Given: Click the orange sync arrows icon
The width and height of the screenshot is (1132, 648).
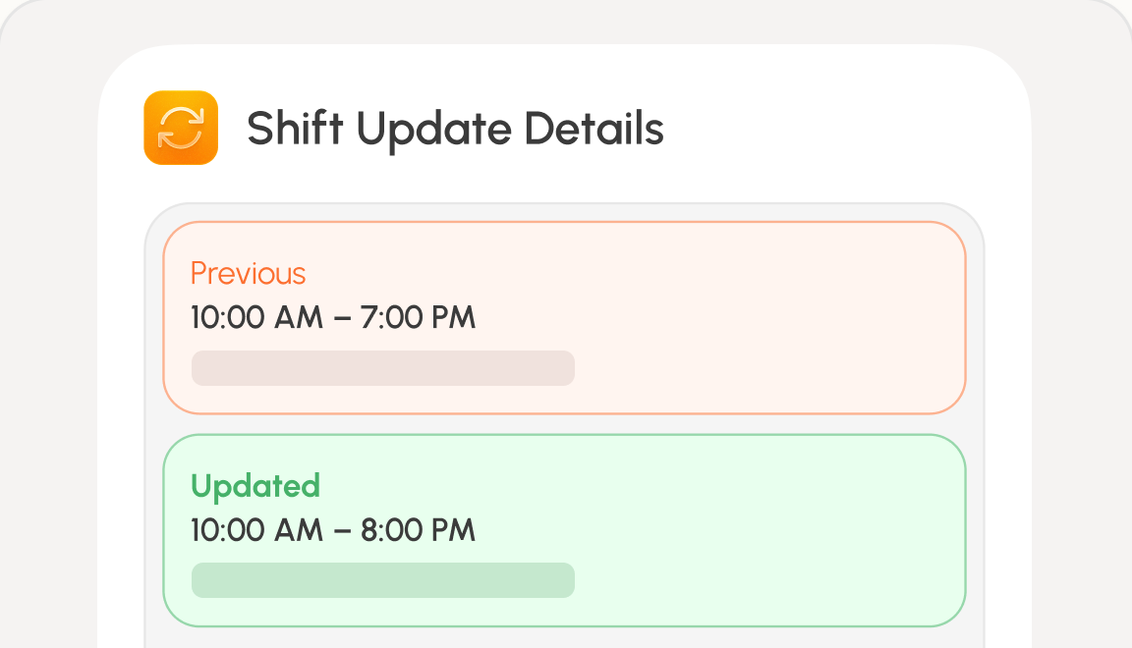Looking at the screenshot, I should tap(181, 128).
